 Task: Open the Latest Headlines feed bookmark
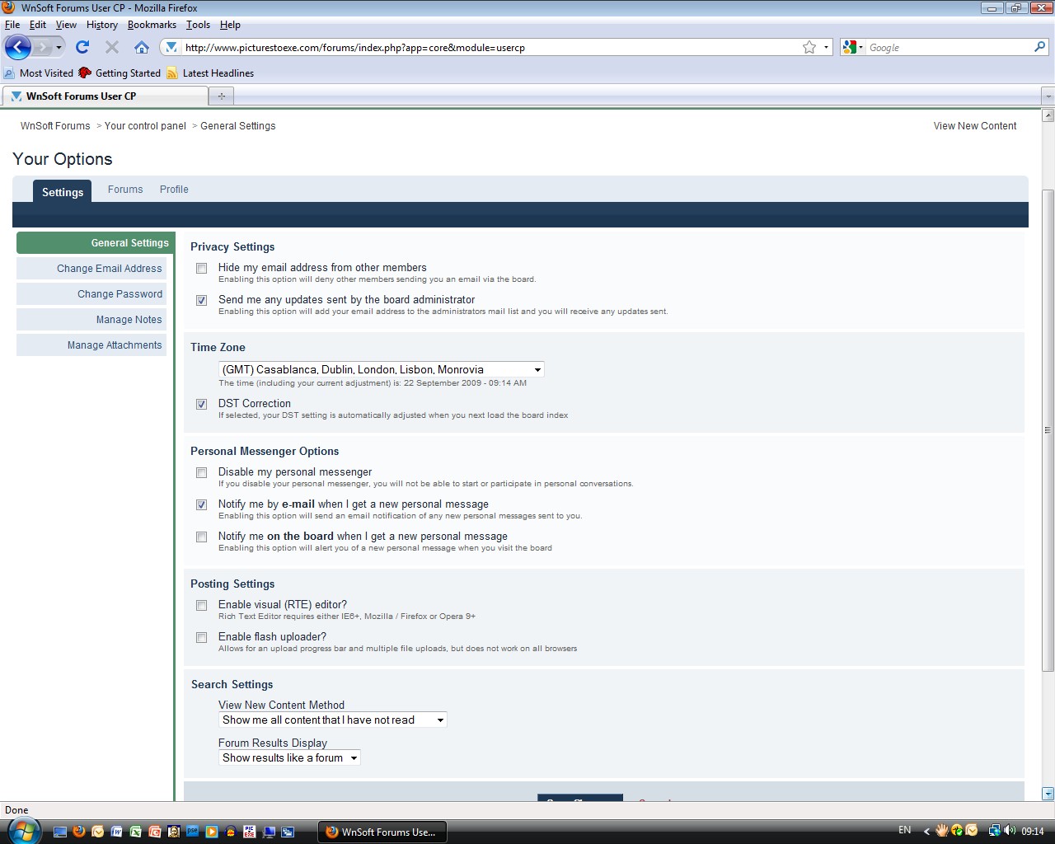pos(218,73)
